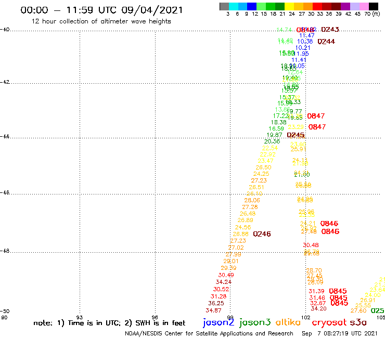Image resolution: width=385 pixels, height=338 pixels.
Task: Click the title '00:00 – 11:59 UTC 09/04/2021'
Action: (x=101, y=10)
